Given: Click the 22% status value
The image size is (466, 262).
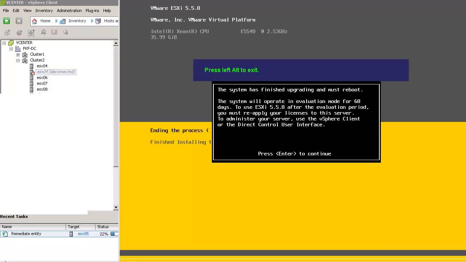Looking at the screenshot, I should (104, 234).
